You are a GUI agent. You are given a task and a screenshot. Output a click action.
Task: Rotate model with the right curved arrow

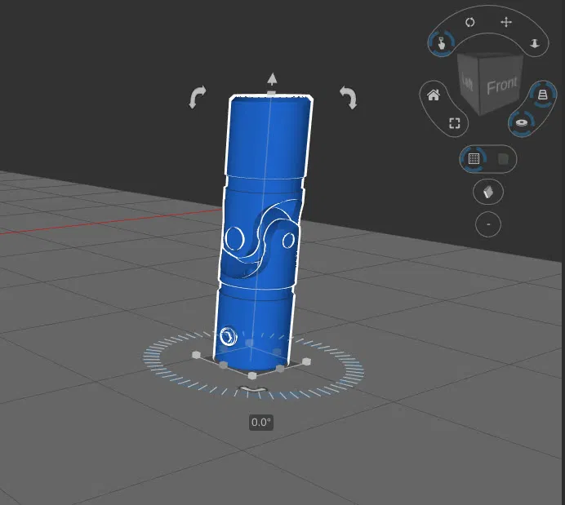point(349,97)
